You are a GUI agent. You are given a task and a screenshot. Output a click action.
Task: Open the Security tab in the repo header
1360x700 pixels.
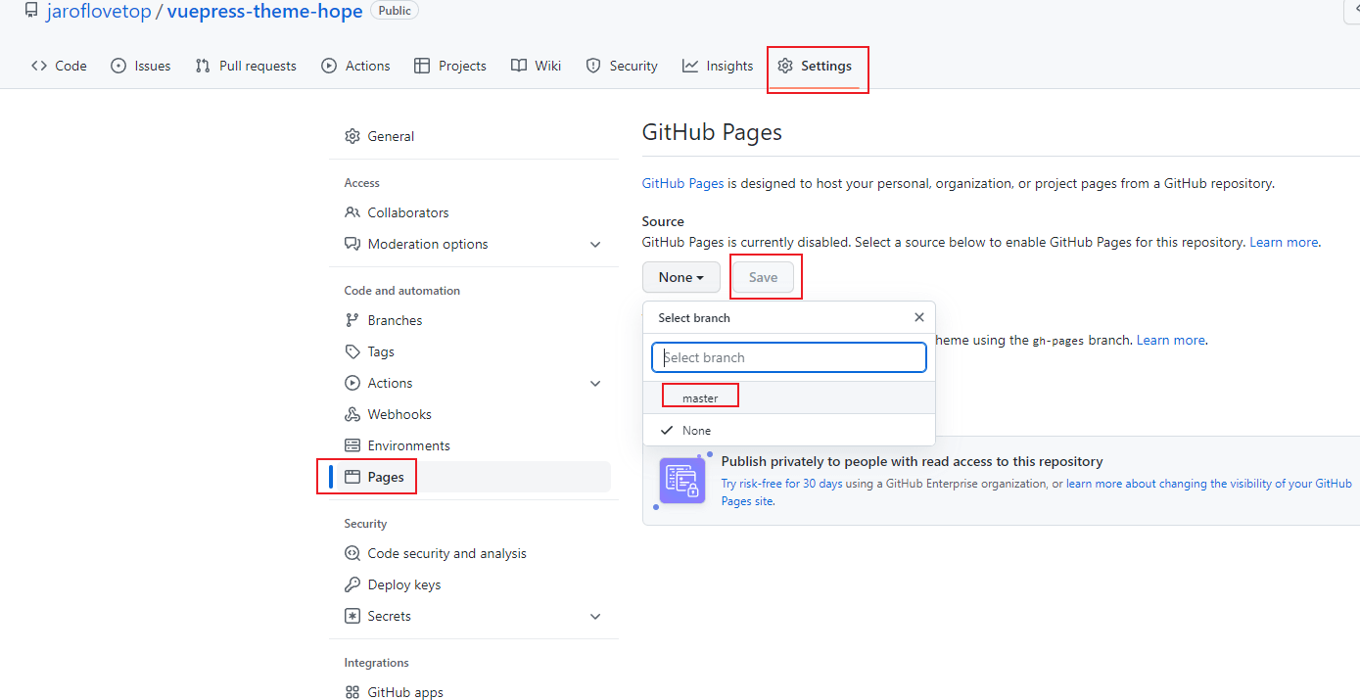click(622, 66)
